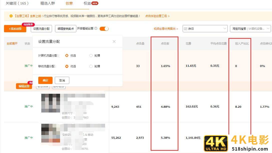Expand all rows via 全部展开
The width and height of the screenshot is (272, 153).
[12, 43]
